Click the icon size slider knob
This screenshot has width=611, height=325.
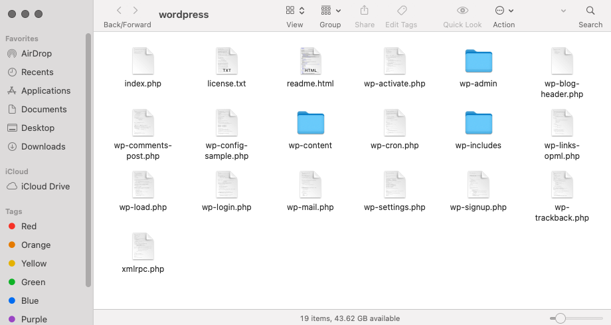click(x=561, y=318)
